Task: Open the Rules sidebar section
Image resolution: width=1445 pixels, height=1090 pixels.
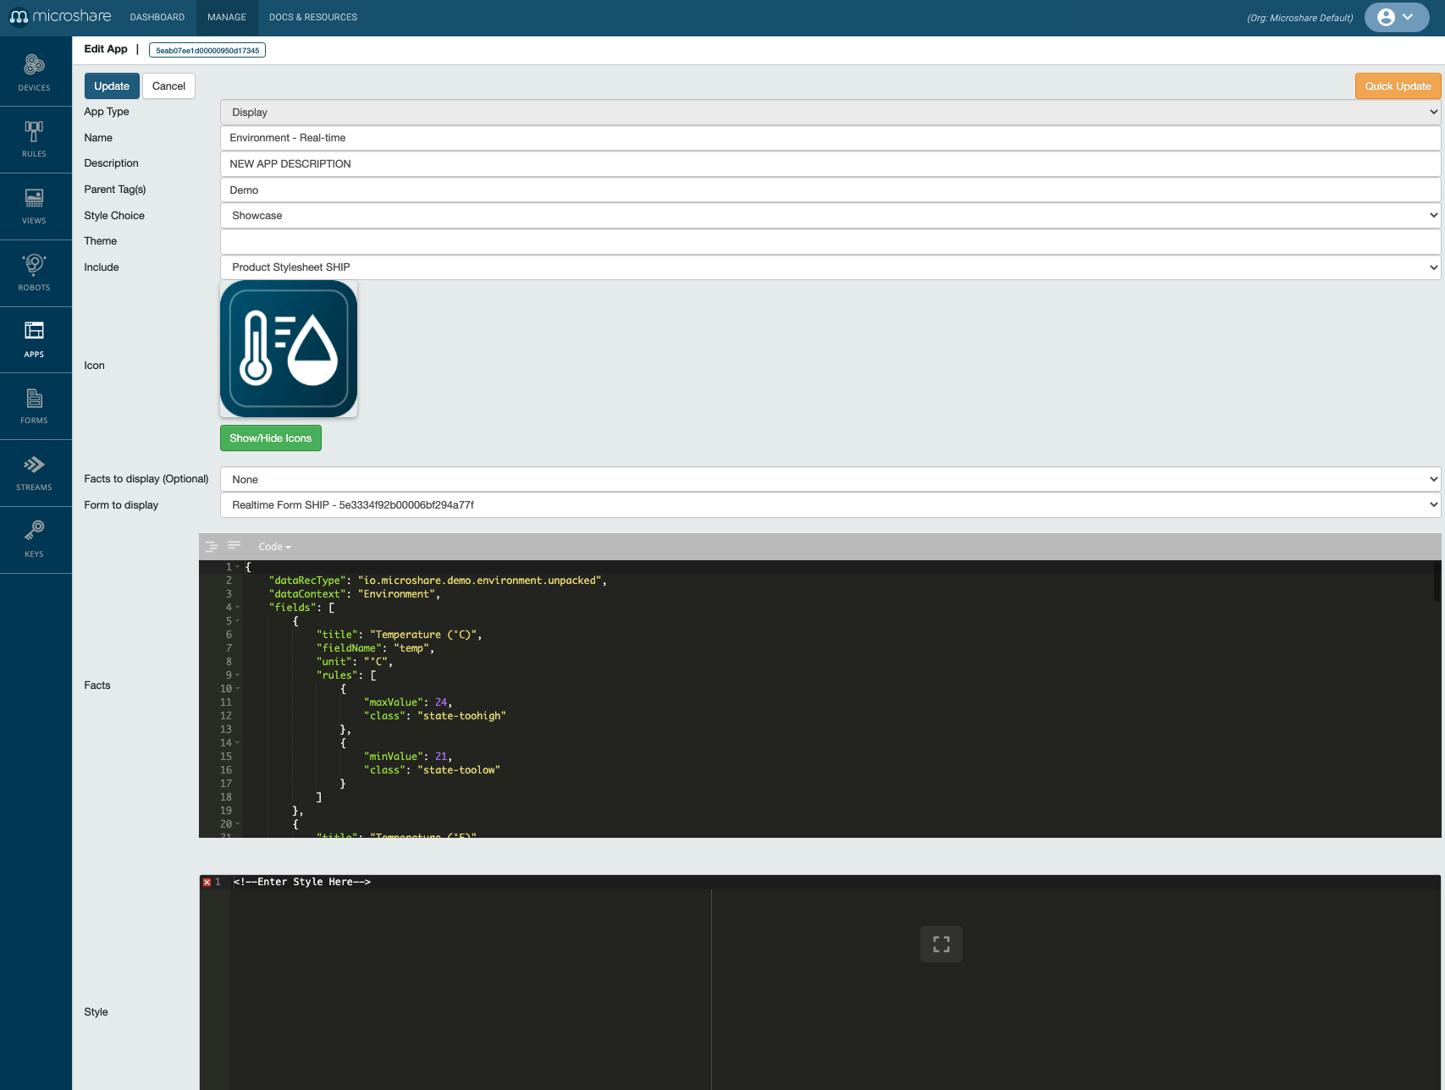Action: 35,140
